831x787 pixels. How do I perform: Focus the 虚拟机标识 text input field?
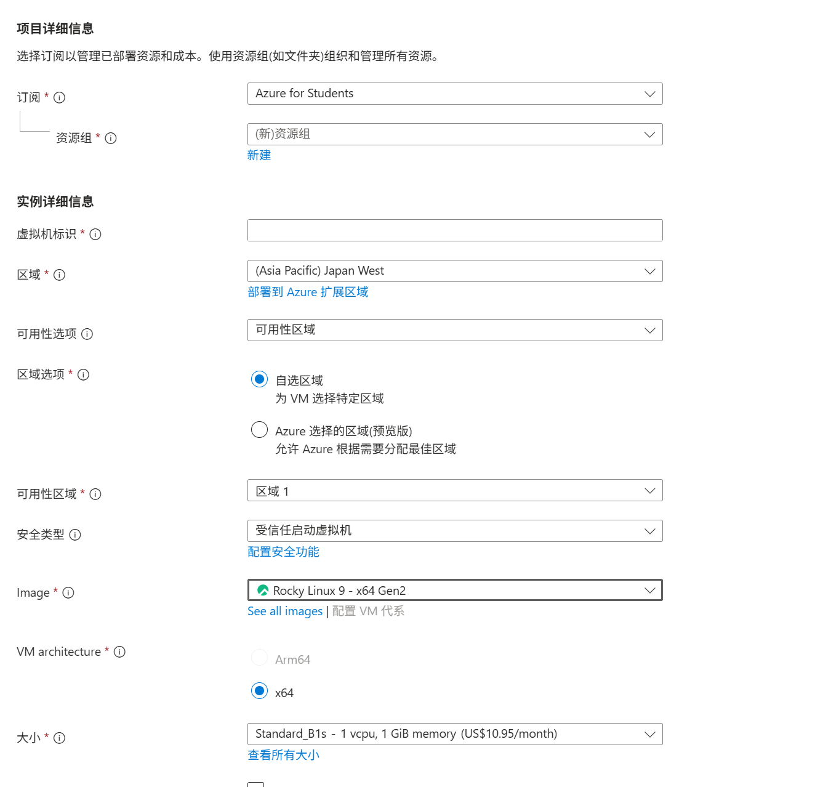[455, 230]
